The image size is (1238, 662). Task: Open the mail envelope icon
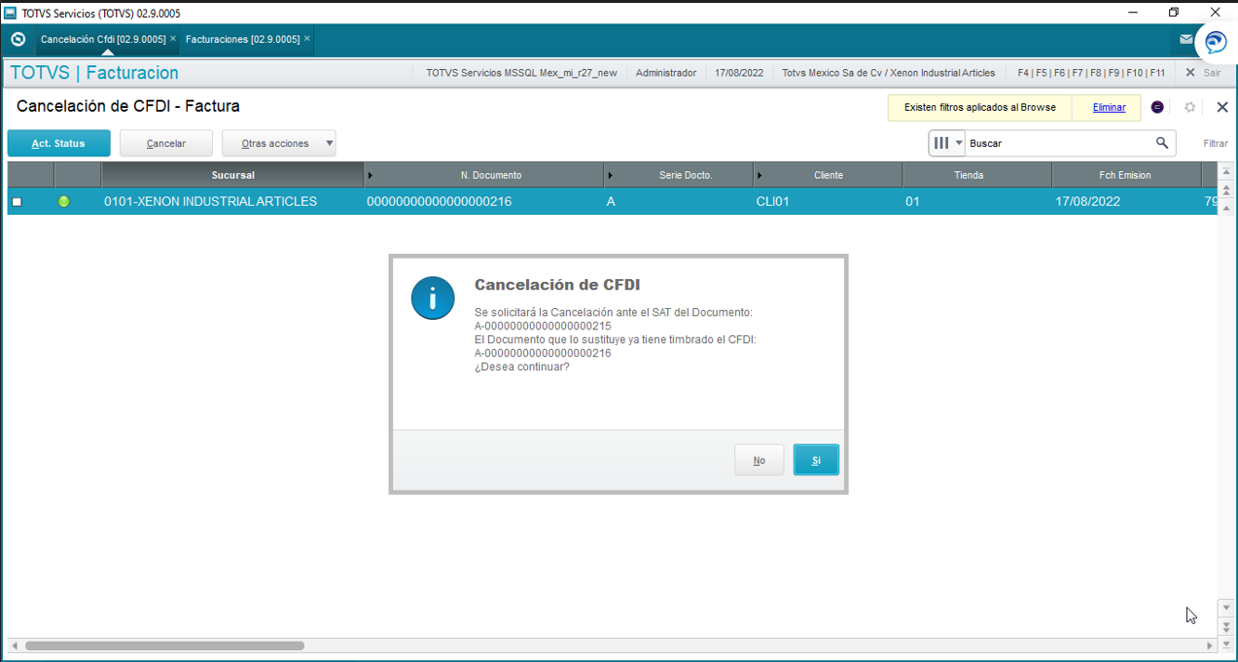(x=1185, y=40)
